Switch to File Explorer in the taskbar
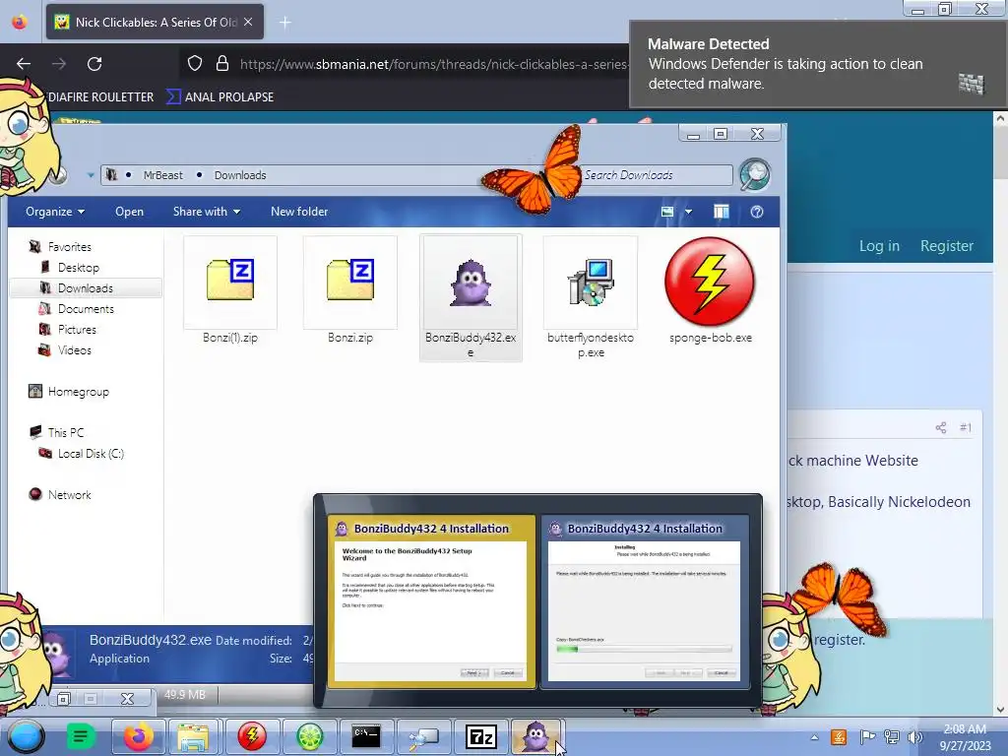The image size is (1008, 756). pyautogui.click(x=193, y=736)
